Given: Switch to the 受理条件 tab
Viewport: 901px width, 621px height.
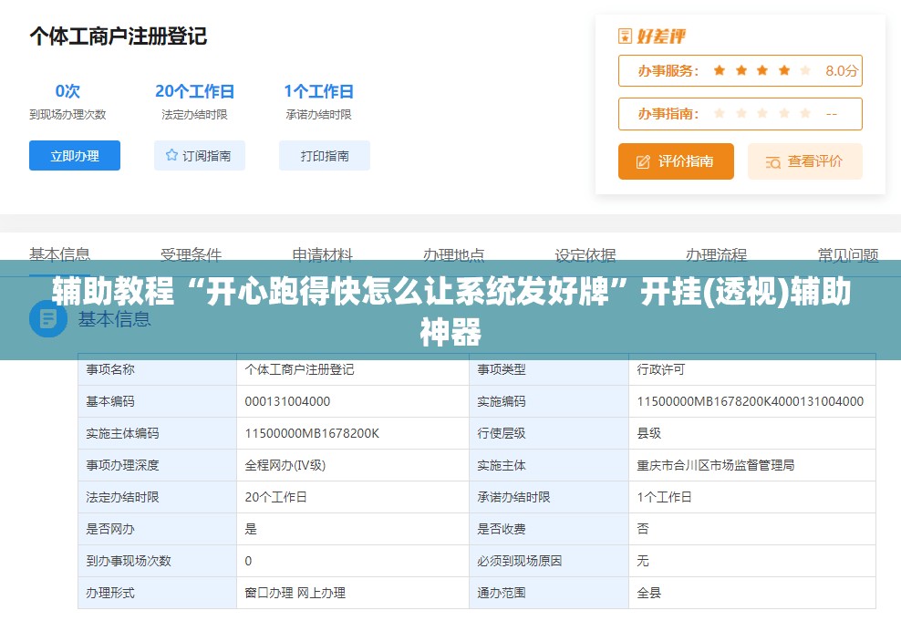Looking at the screenshot, I should [x=191, y=254].
